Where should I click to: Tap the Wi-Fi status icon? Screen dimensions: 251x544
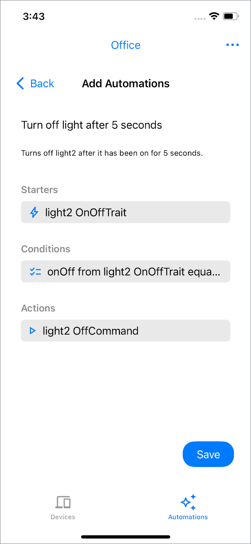[214, 16]
